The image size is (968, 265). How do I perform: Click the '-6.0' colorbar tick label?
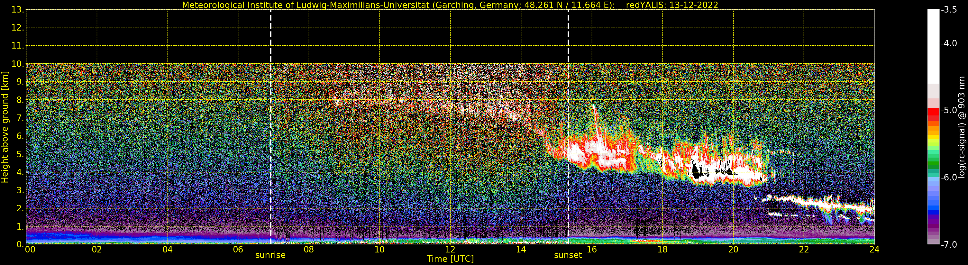pos(949,178)
